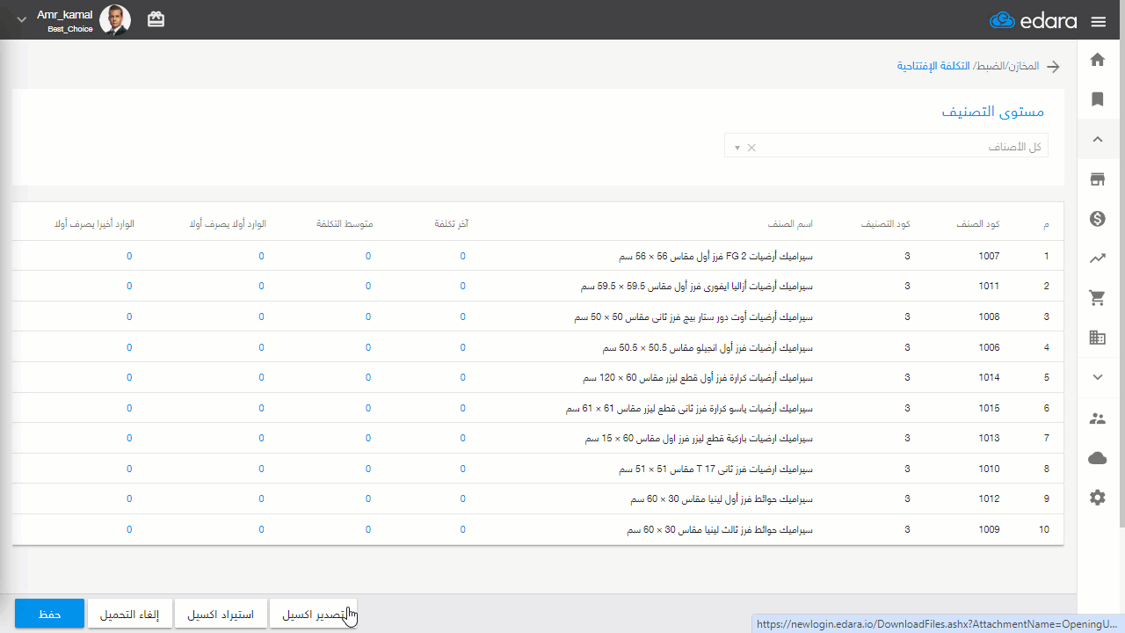Screen dimensions: 1125x633
Task: Click item name ending 56 × 56 سم
Action: [x=716, y=257]
